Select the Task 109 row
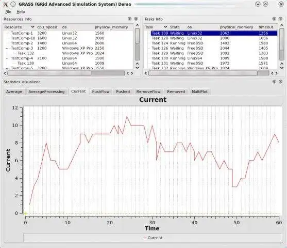This screenshot has width=287, height=248. tap(214, 33)
